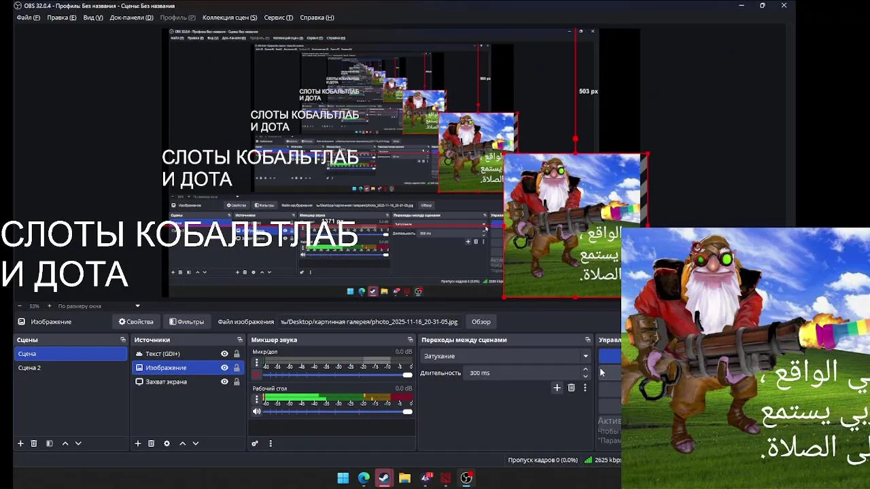Open the По размеру окна scaling dropdown
The image size is (870, 489).
pyautogui.click(x=99, y=306)
